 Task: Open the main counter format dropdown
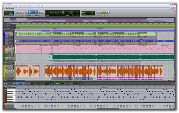(x=60, y=12)
